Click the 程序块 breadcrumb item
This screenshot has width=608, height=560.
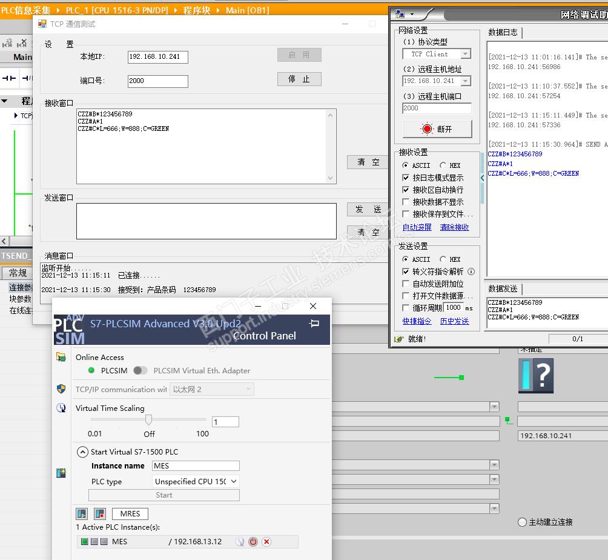[x=197, y=10]
